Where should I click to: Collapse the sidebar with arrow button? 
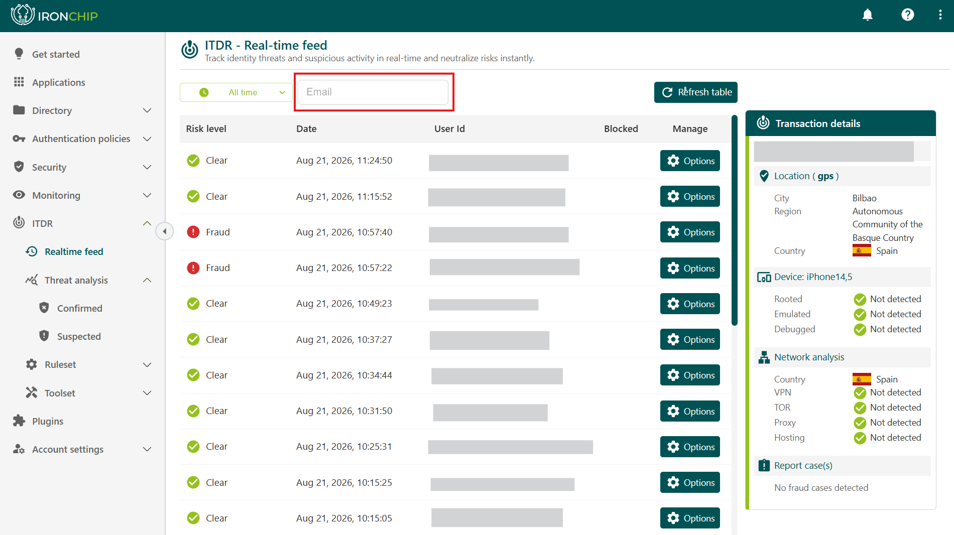[x=165, y=231]
